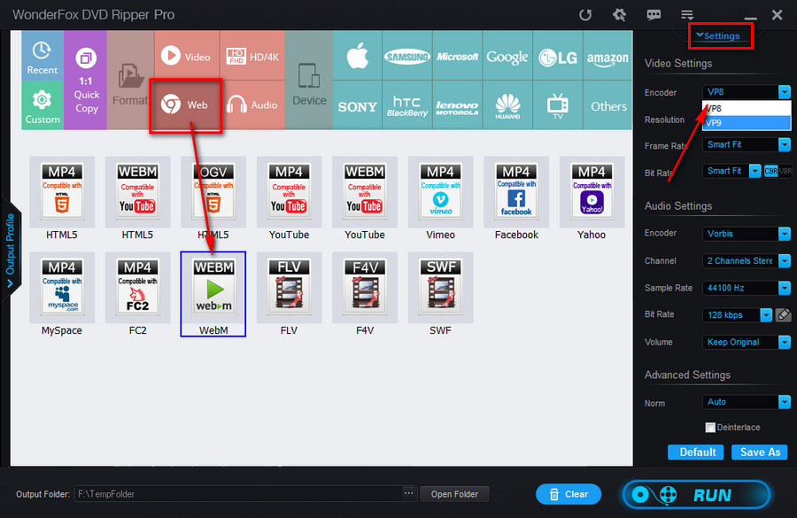Enable the Deinterlace checkbox
This screenshot has width=797, height=518.
point(710,428)
